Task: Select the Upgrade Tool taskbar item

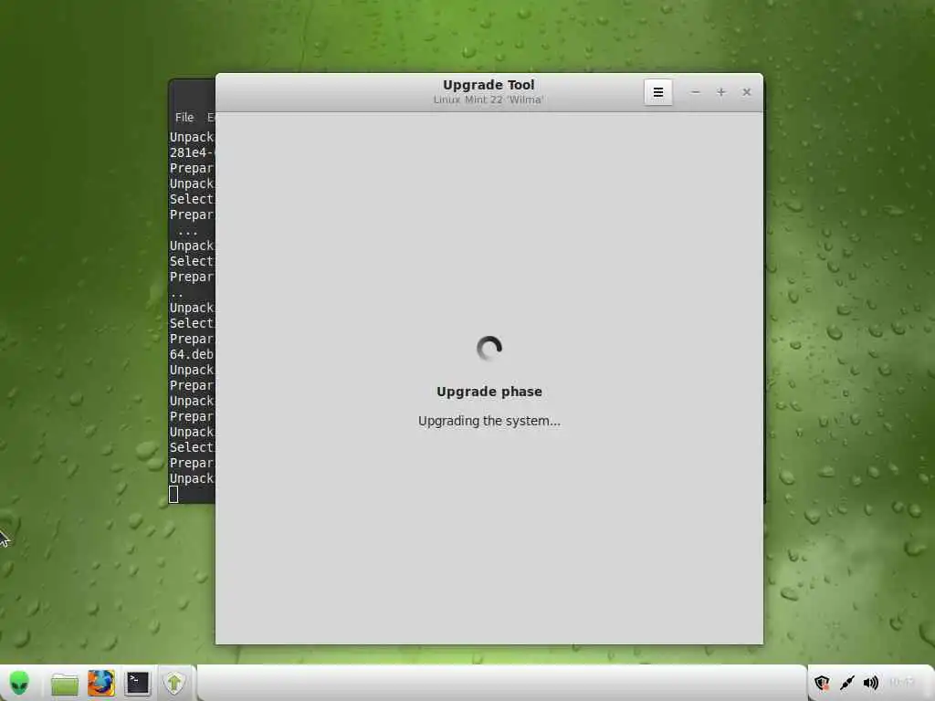Action: 174,683
